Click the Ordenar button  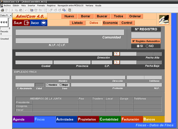coord(135,16)
